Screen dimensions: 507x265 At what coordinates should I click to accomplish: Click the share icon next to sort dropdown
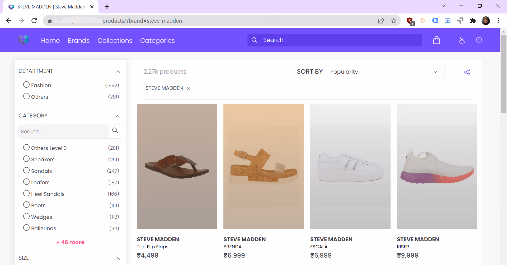pyautogui.click(x=467, y=72)
